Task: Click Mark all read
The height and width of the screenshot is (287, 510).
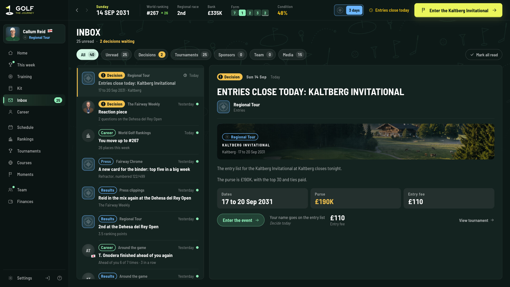Action: [x=484, y=55]
